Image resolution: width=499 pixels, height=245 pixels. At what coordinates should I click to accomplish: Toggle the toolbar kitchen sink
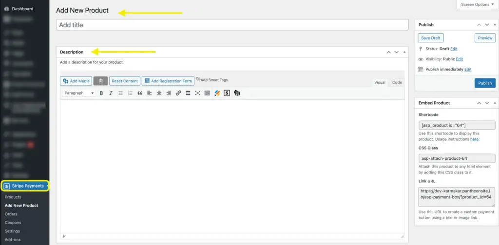click(x=207, y=93)
